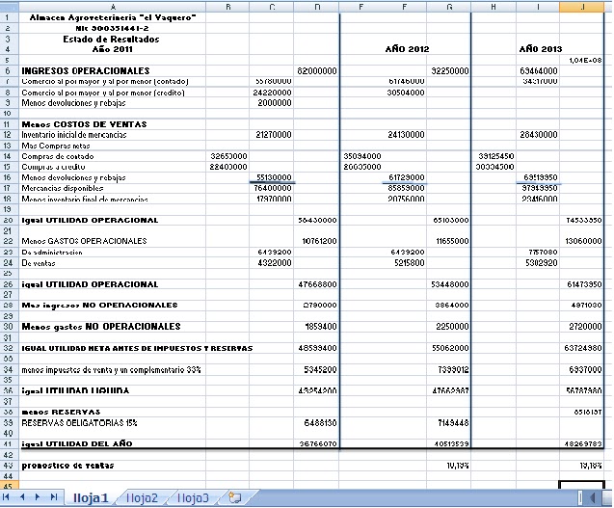Select row 41 header

[x=9, y=443]
